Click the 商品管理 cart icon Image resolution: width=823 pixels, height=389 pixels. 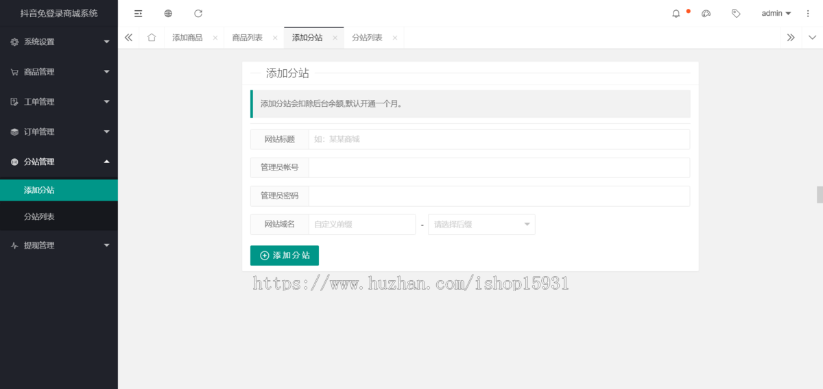pos(14,72)
